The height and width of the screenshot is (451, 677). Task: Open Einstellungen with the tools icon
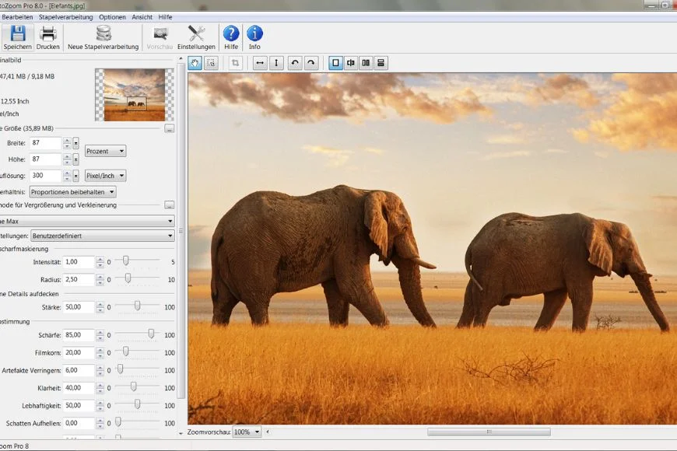point(196,34)
